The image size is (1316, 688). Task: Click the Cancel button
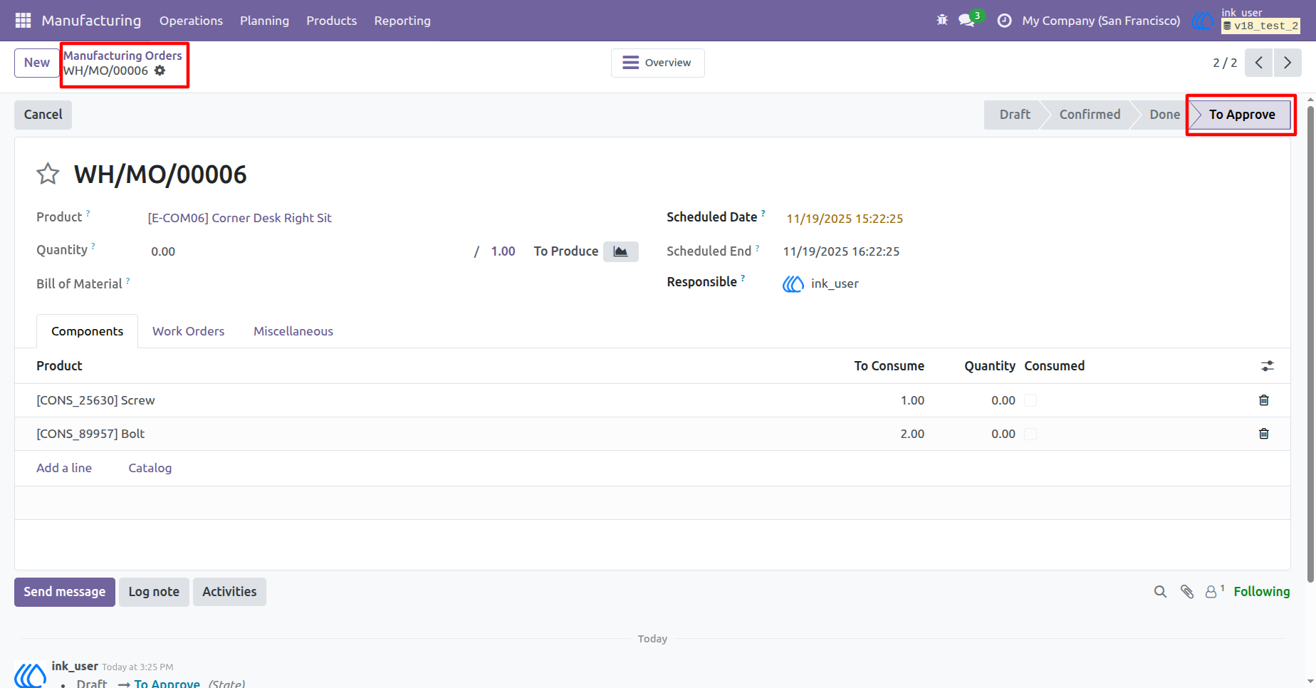click(43, 115)
